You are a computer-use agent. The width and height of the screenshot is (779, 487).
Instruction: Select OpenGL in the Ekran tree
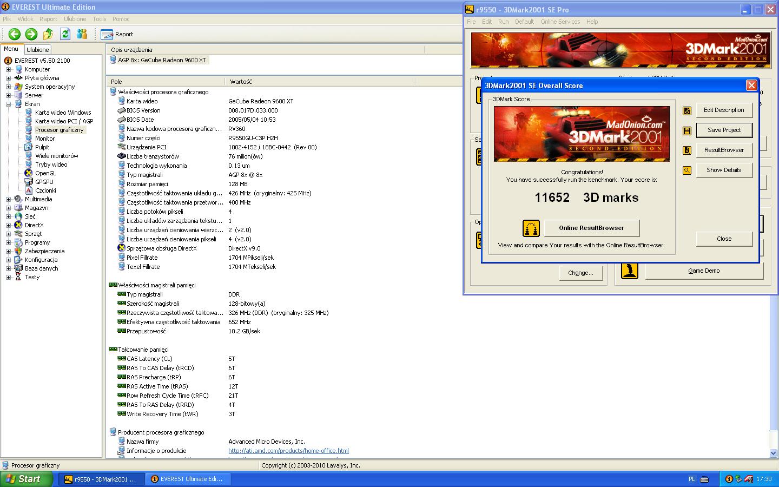click(45, 173)
